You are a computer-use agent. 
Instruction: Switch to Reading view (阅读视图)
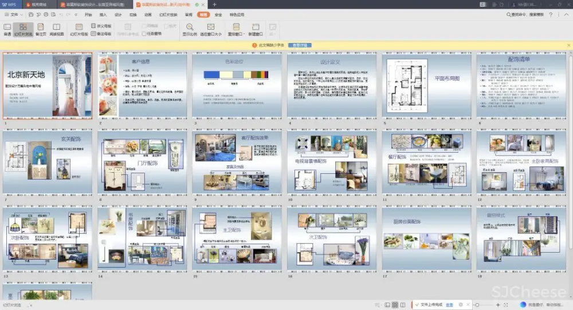(x=57, y=29)
